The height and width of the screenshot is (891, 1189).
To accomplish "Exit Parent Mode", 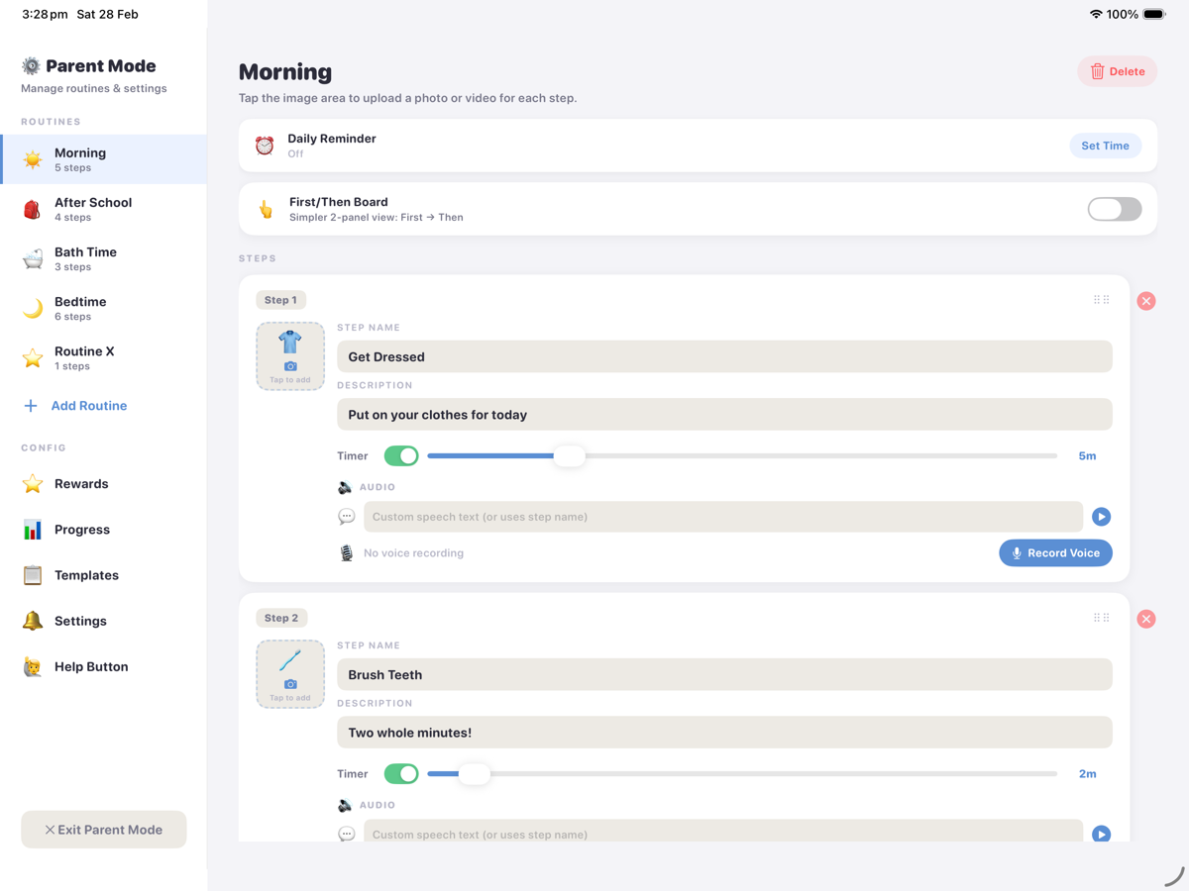I will pyautogui.click(x=104, y=830).
